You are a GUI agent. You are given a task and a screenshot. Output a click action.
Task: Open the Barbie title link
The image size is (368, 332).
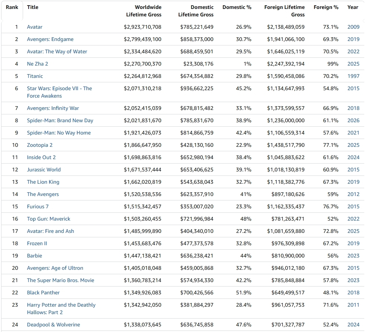click(34, 256)
